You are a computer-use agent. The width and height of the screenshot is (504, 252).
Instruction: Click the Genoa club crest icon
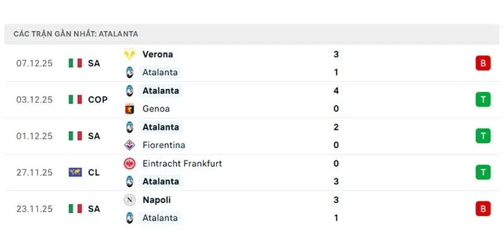pyautogui.click(x=130, y=108)
